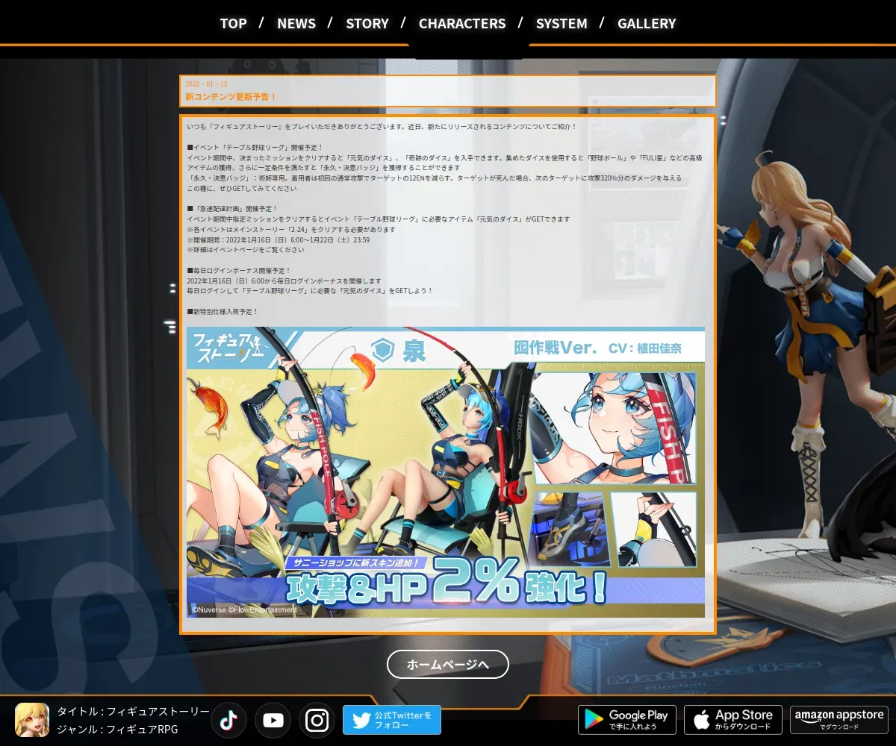The image size is (896, 746).
Task: Click the hexagon class icon beside 泉
Action: (x=382, y=351)
